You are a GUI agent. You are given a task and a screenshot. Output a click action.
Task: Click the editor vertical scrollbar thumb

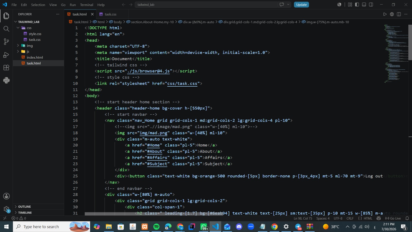pyautogui.click(x=410, y=42)
